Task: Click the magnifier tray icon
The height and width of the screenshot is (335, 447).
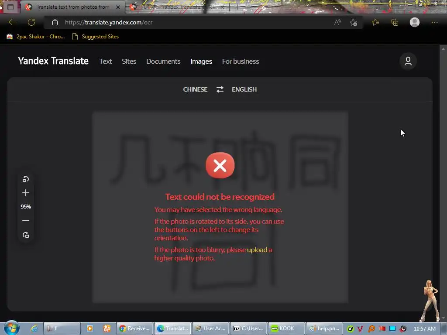Action: point(371,329)
